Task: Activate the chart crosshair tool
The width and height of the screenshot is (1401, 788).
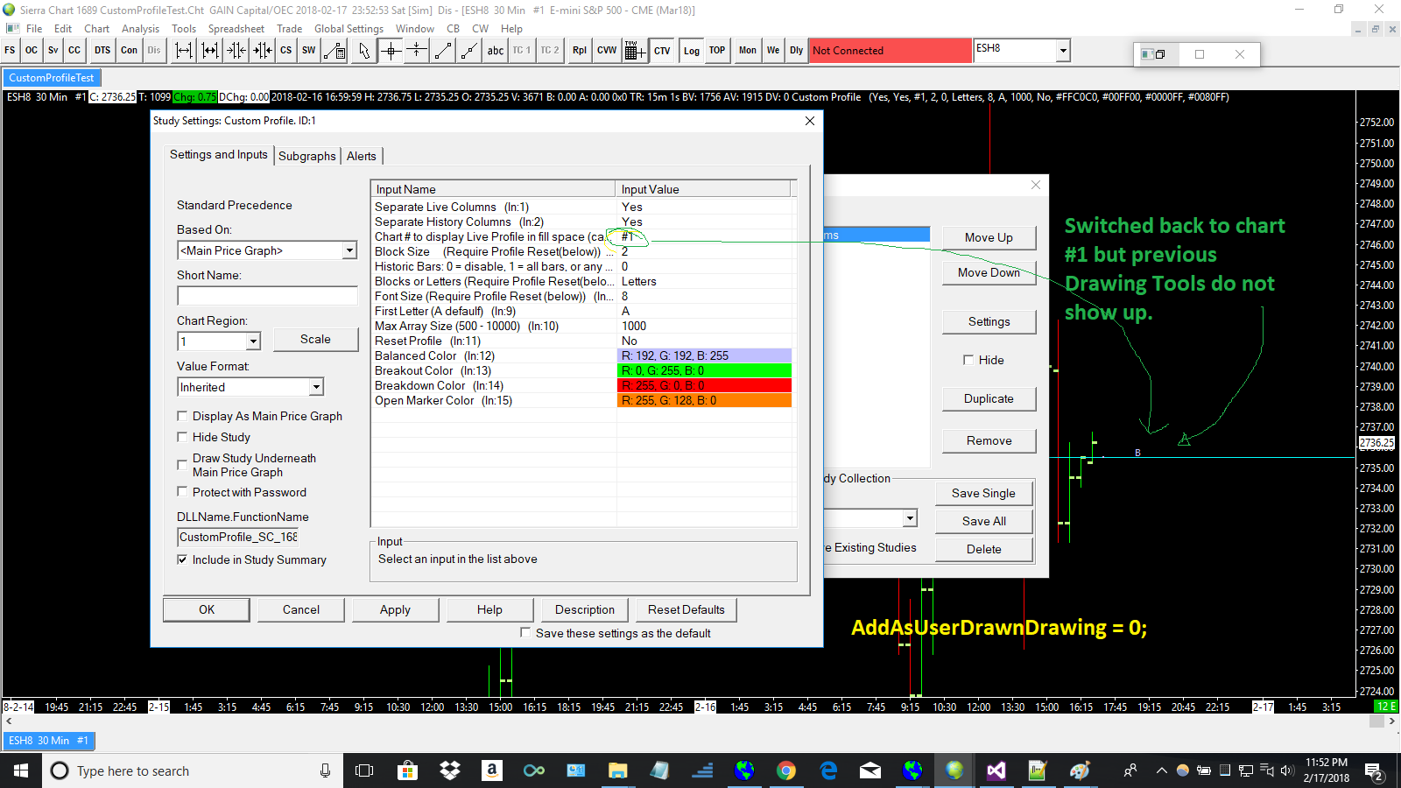Action: pyautogui.click(x=391, y=51)
